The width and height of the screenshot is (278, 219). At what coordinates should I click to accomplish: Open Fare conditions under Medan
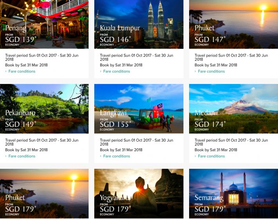tap(211, 156)
